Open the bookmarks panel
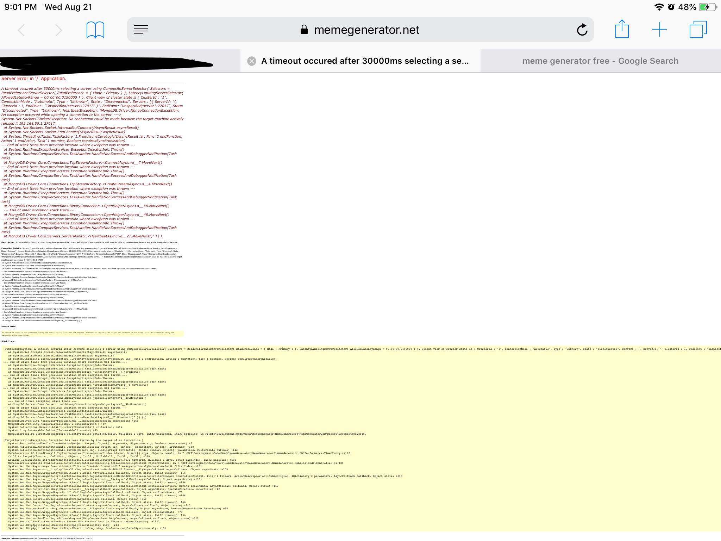721x541 pixels. click(x=95, y=30)
